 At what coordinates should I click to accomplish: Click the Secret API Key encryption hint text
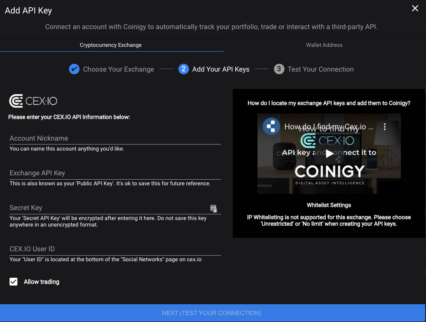click(x=108, y=221)
